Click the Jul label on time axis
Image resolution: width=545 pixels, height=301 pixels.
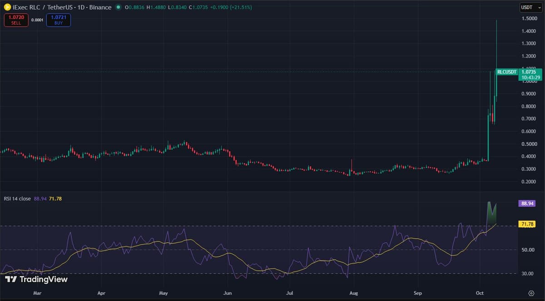(x=290, y=293)
